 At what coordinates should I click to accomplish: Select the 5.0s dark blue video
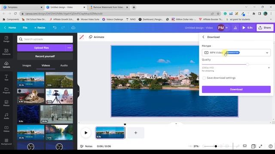tap(28, 114)
